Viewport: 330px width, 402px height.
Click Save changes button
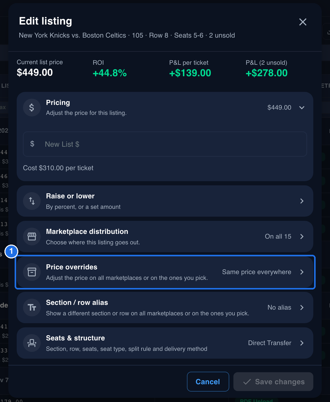(x=273, y=382)
